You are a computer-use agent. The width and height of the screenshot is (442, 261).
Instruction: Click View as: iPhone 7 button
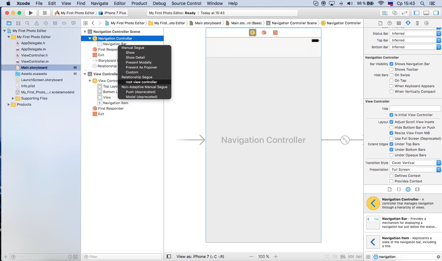[200, 256]
